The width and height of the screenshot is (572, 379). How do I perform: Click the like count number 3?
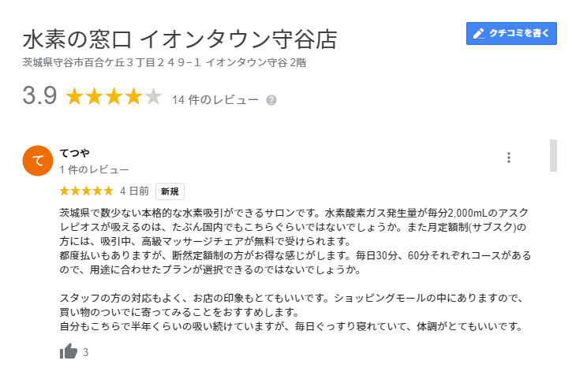(85, 352)
